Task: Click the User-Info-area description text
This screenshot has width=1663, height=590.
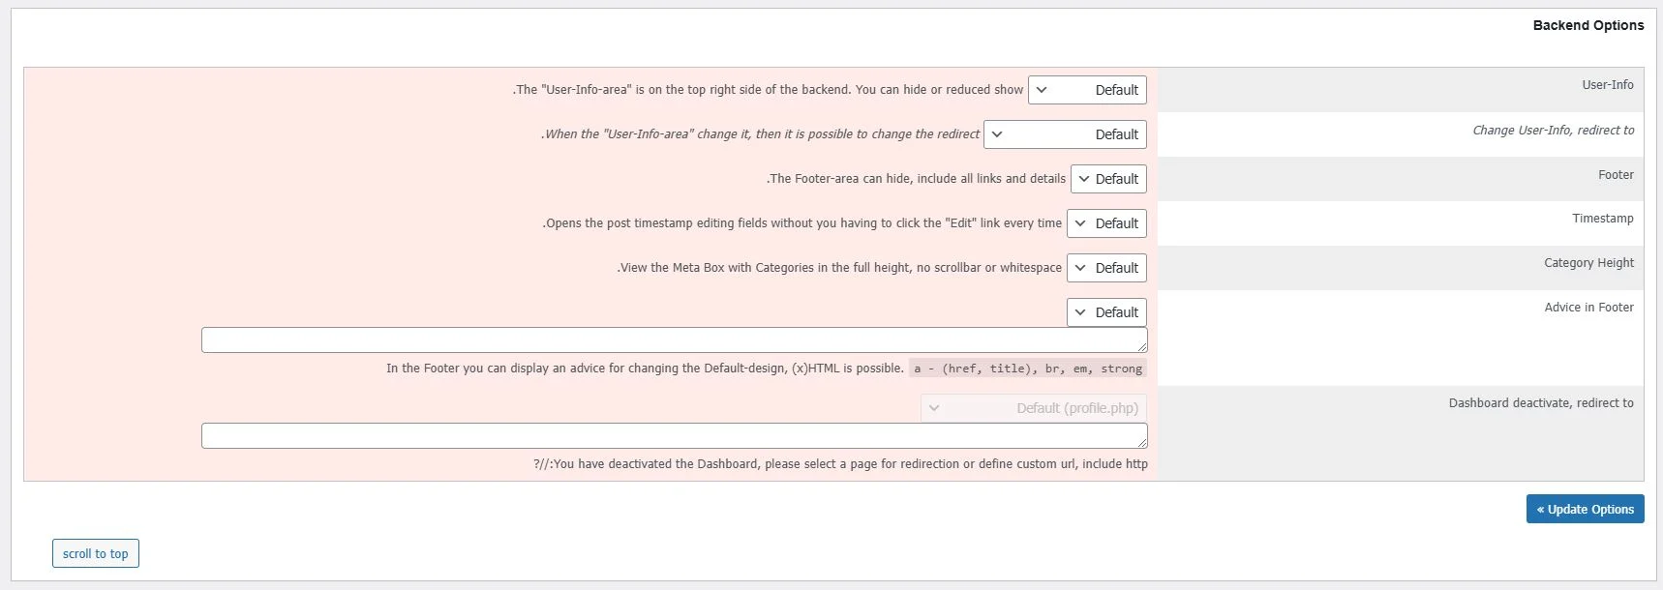Action: 768,90
